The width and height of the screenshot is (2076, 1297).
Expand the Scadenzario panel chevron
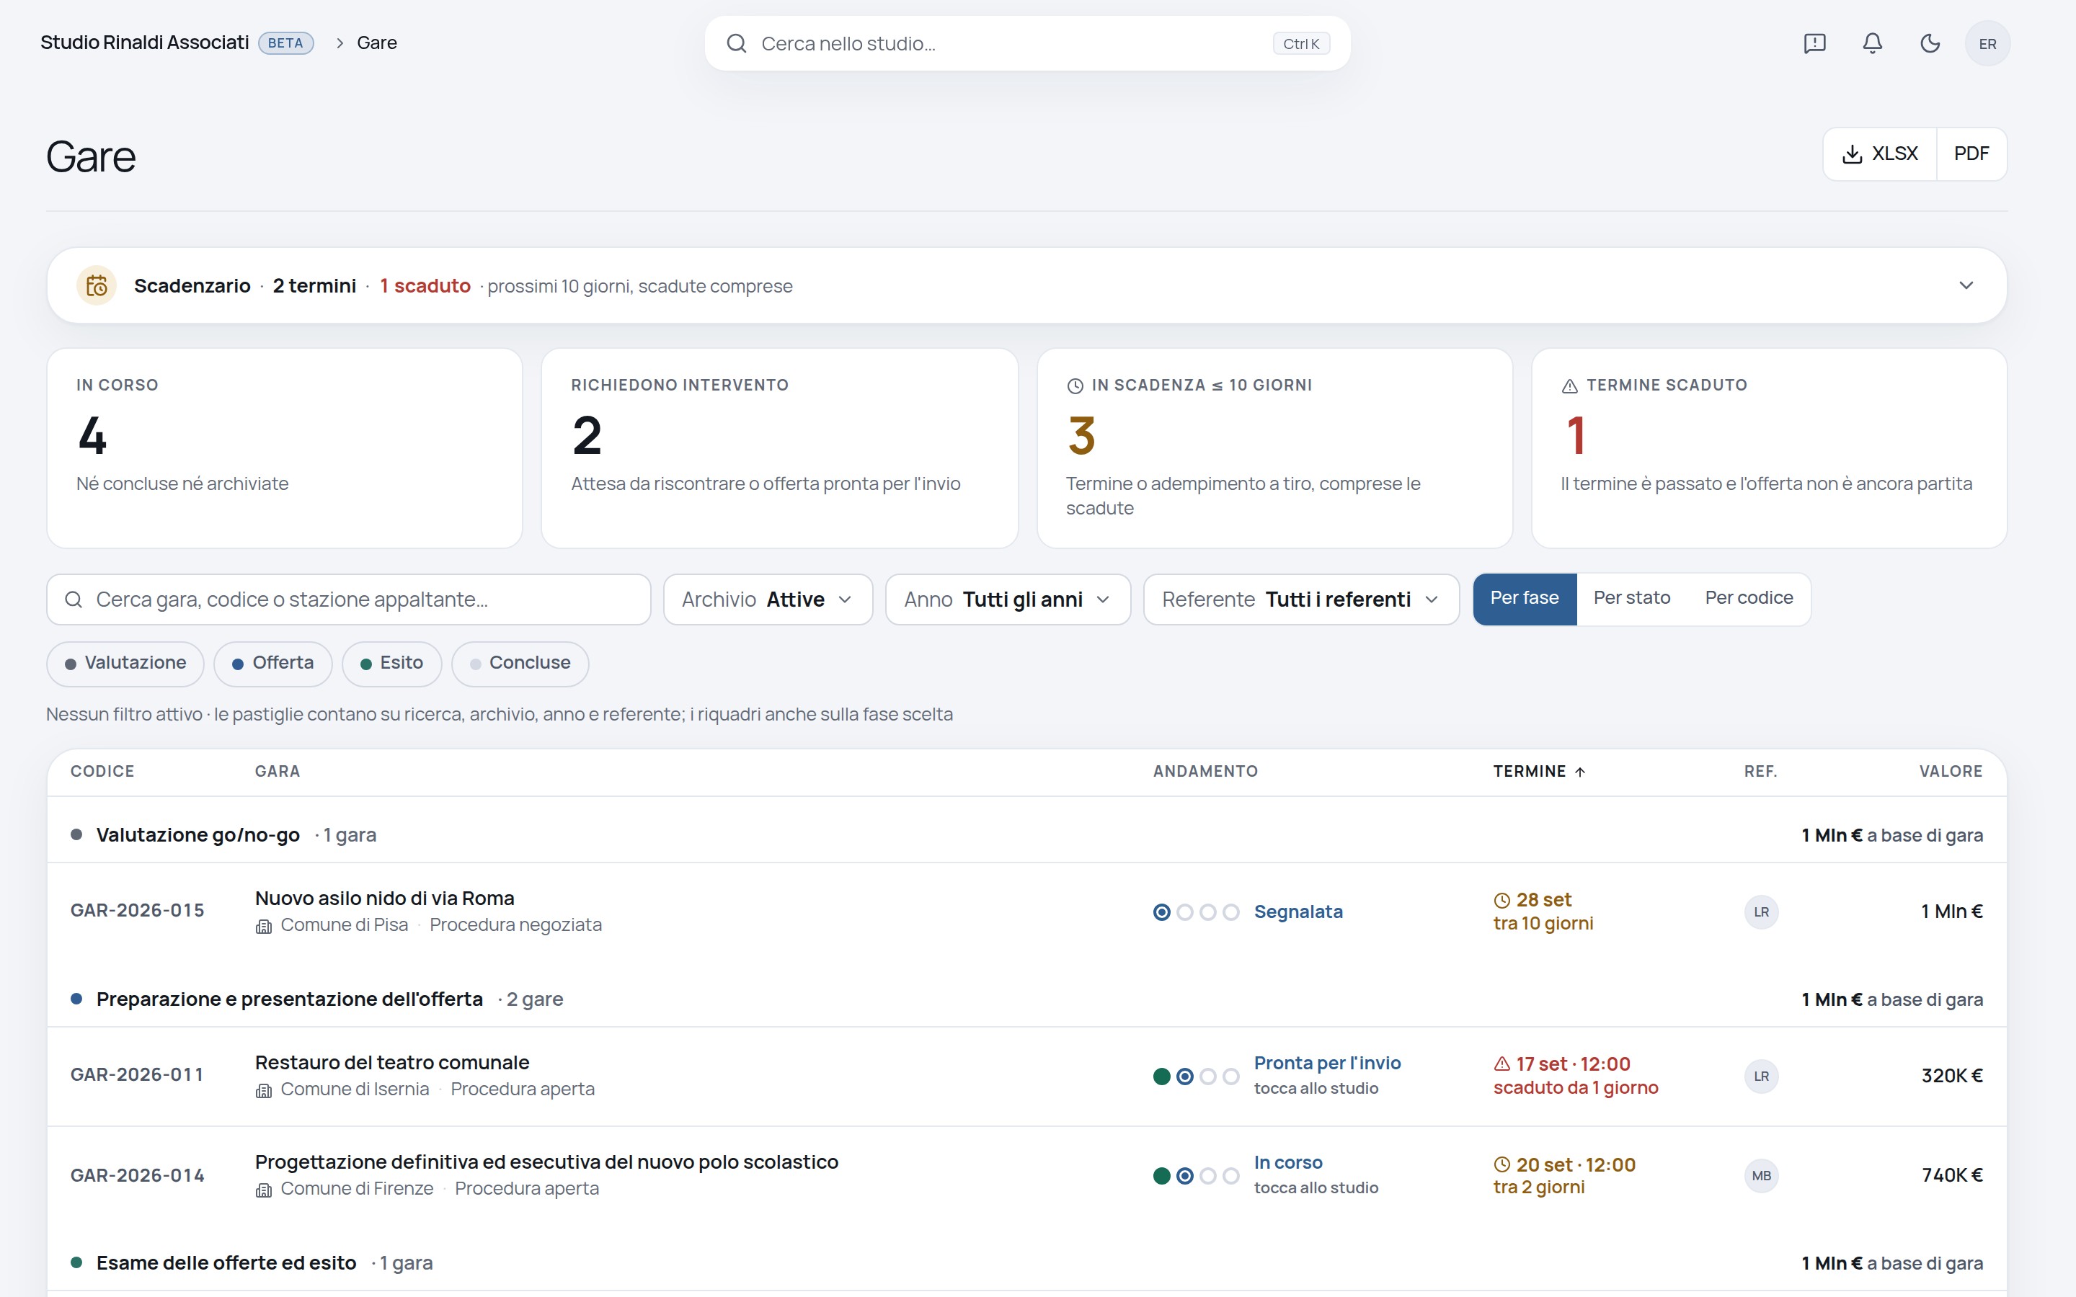click(x=1966, y=285)
